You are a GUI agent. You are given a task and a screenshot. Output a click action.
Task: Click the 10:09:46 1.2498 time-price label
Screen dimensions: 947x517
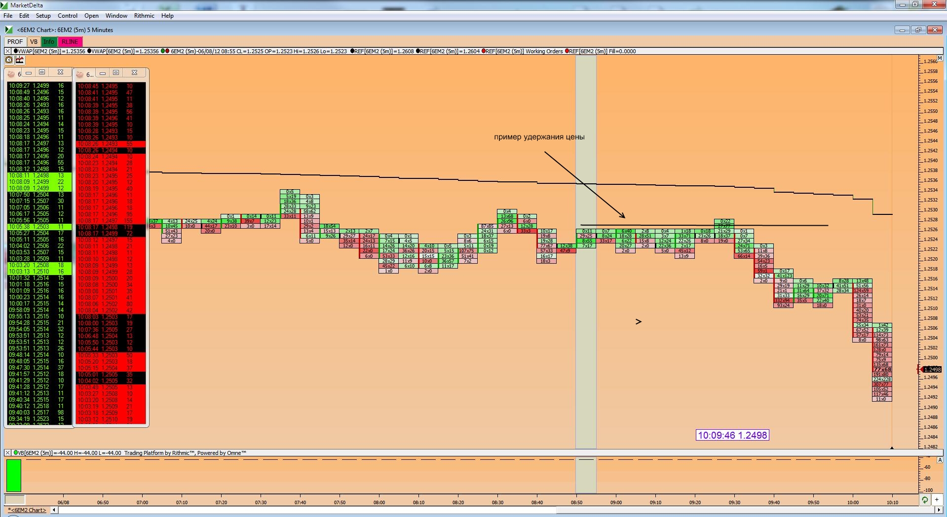732,435
